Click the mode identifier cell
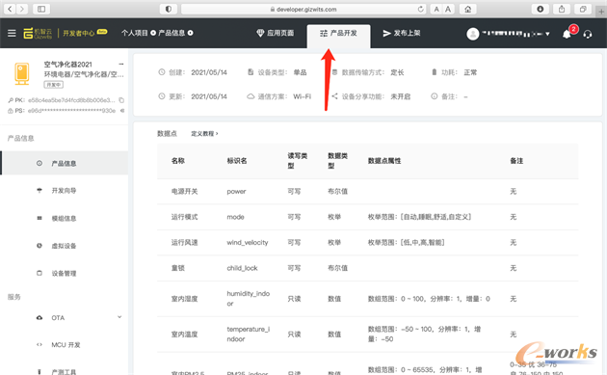607x375 pixels. point(235,217)
